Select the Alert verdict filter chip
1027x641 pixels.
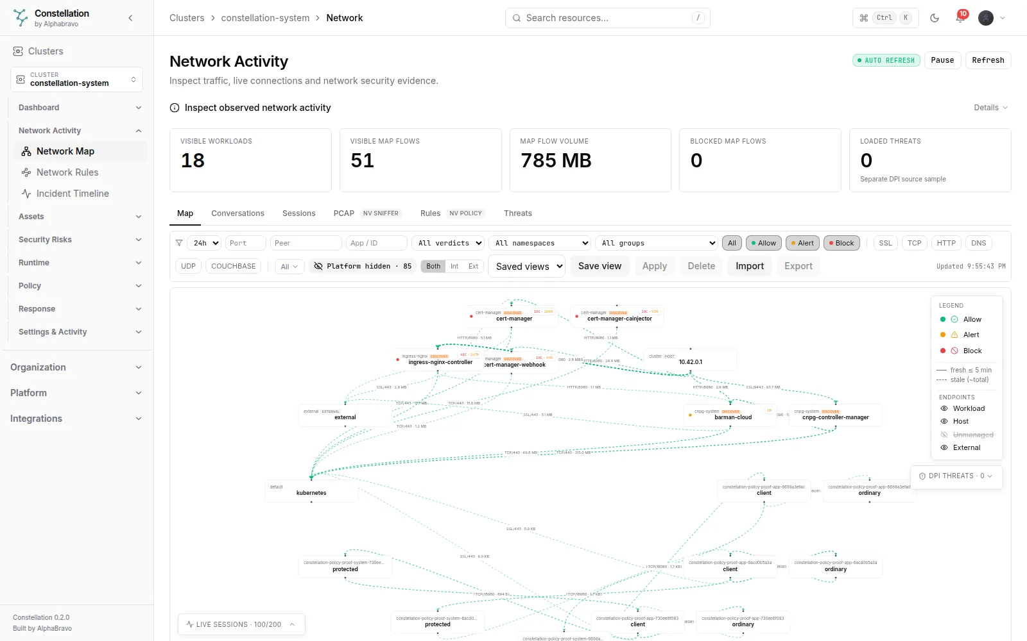[802, 243]
